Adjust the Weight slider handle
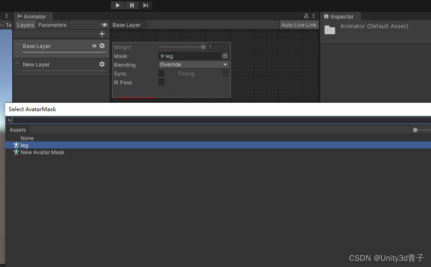Viewport: 431px width, 267px height. (x=203, y=47)
